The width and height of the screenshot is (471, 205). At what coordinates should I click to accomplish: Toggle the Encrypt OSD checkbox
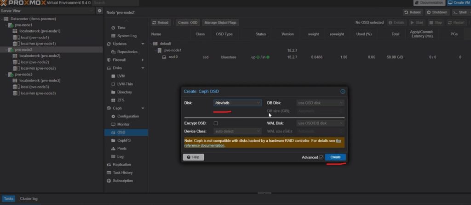(216, 123)
